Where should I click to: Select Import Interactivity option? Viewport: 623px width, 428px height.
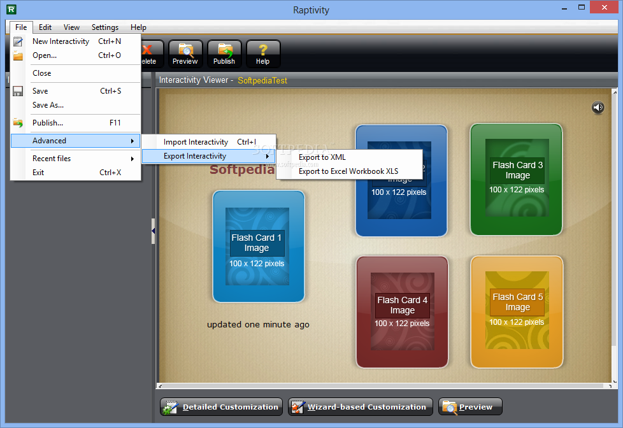tap(209, 142)
